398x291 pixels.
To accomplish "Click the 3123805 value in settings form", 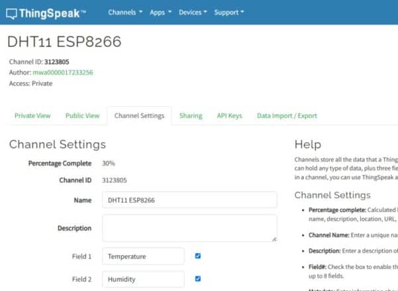I will pyautogui.click(x=114, y=180).
